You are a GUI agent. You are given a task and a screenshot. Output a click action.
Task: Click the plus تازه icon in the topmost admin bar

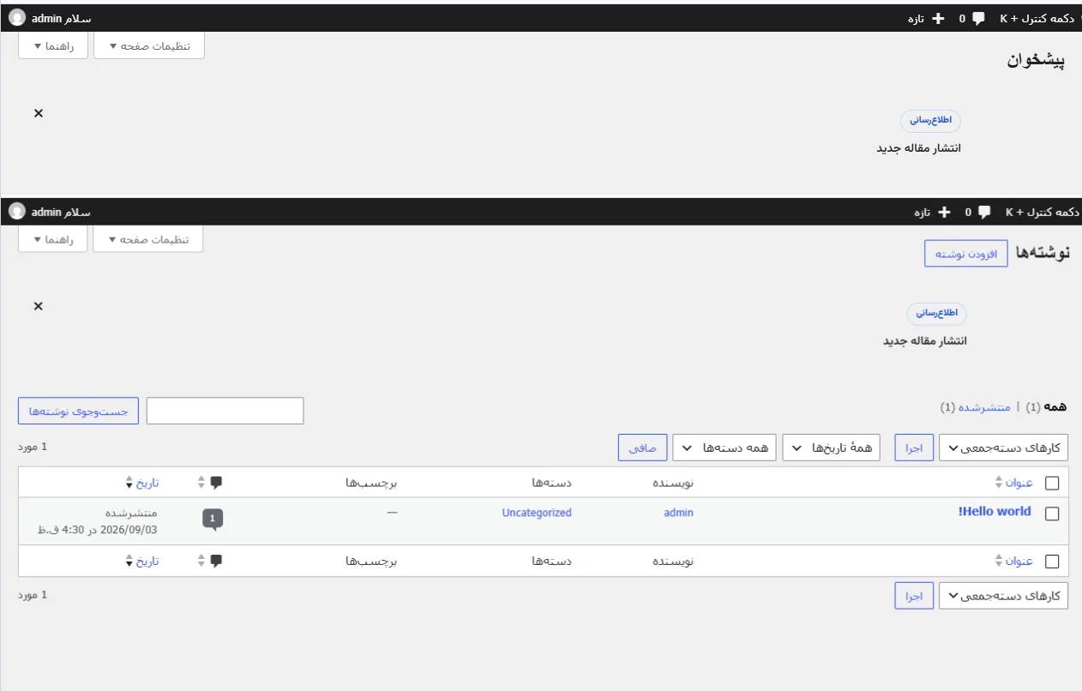(938, 18)
